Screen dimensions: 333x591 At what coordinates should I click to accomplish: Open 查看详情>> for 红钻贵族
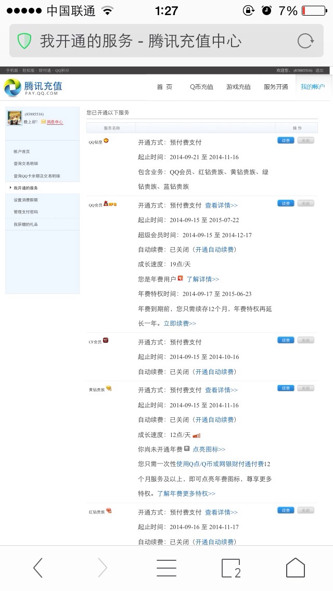click(x=221, y=512)
